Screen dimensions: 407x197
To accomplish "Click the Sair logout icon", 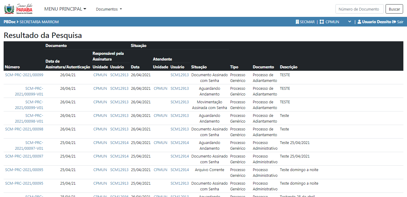I will [x=394, y=22].
